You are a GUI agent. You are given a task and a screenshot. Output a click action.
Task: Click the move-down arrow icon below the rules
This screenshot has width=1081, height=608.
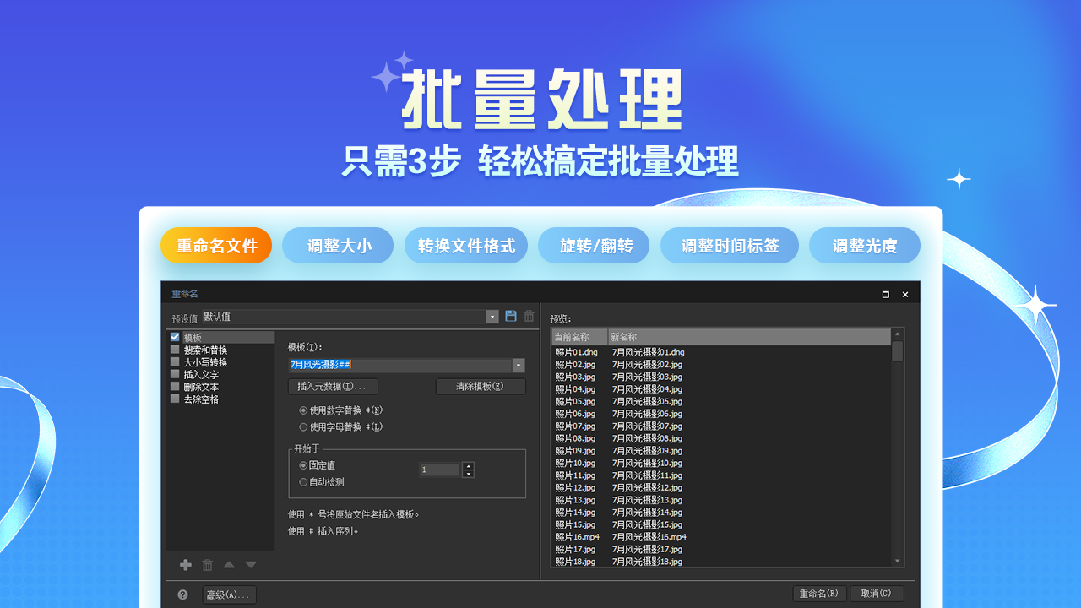[250, 564]
